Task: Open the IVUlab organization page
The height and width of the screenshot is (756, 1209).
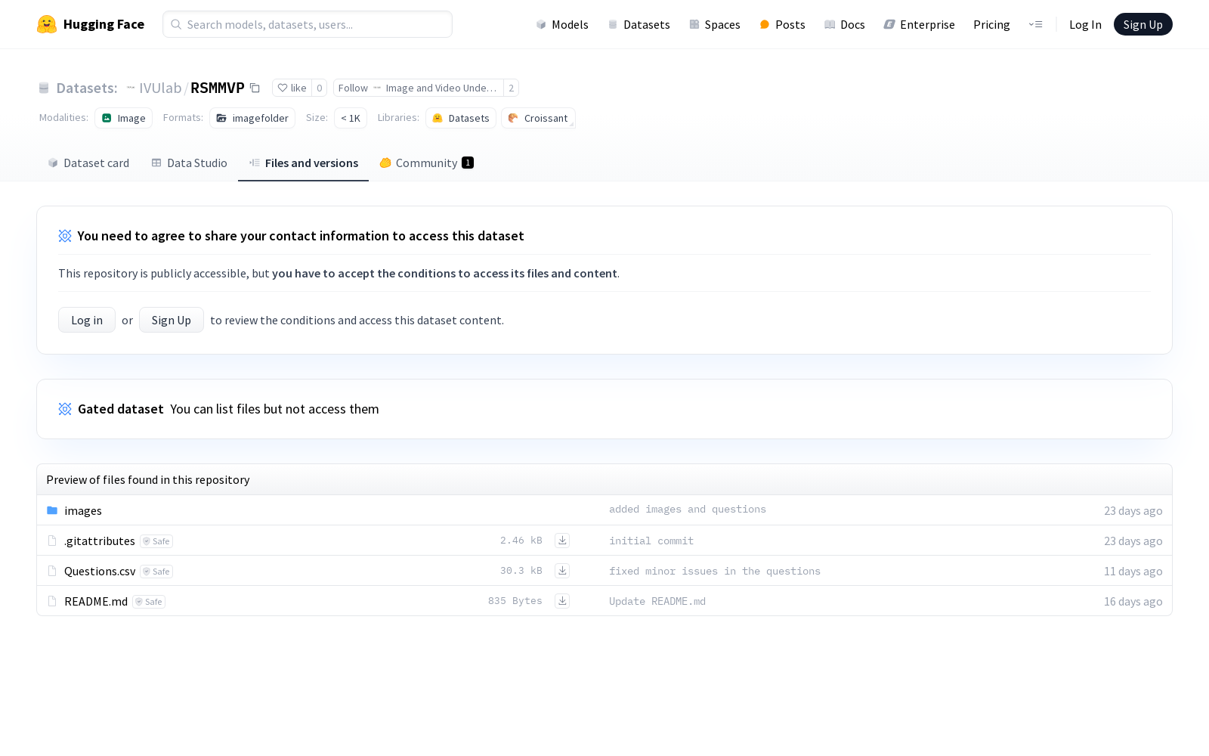Action: (159, 88)
